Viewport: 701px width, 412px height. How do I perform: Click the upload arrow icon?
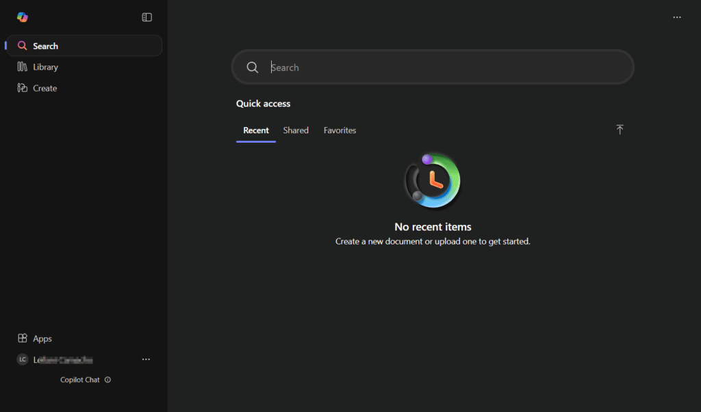(x=620, y=130)
